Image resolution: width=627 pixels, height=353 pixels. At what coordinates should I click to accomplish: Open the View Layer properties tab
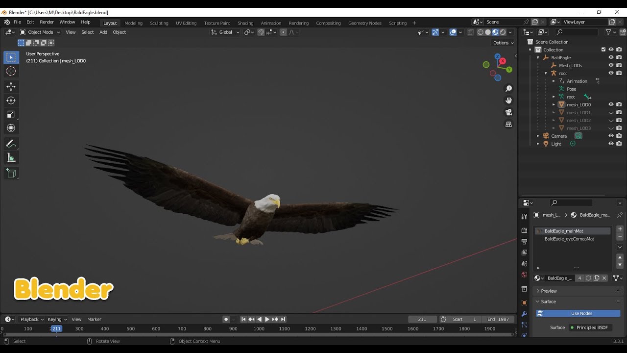pos(524,252)
